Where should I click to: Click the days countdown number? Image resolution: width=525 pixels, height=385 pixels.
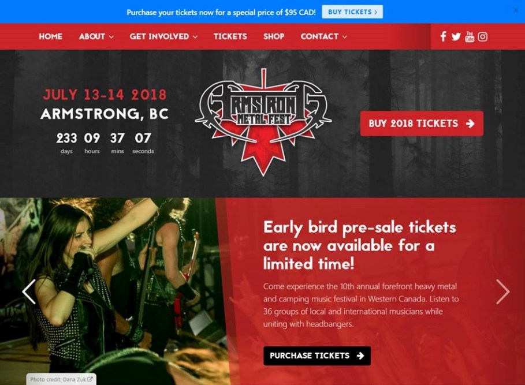coord(66,138)
